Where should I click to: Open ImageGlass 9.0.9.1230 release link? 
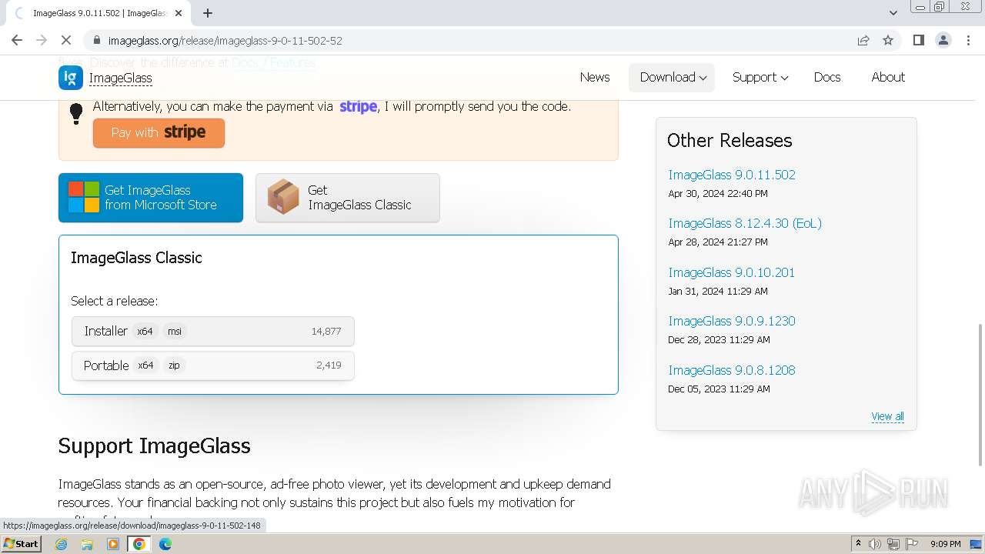(732, 321)
